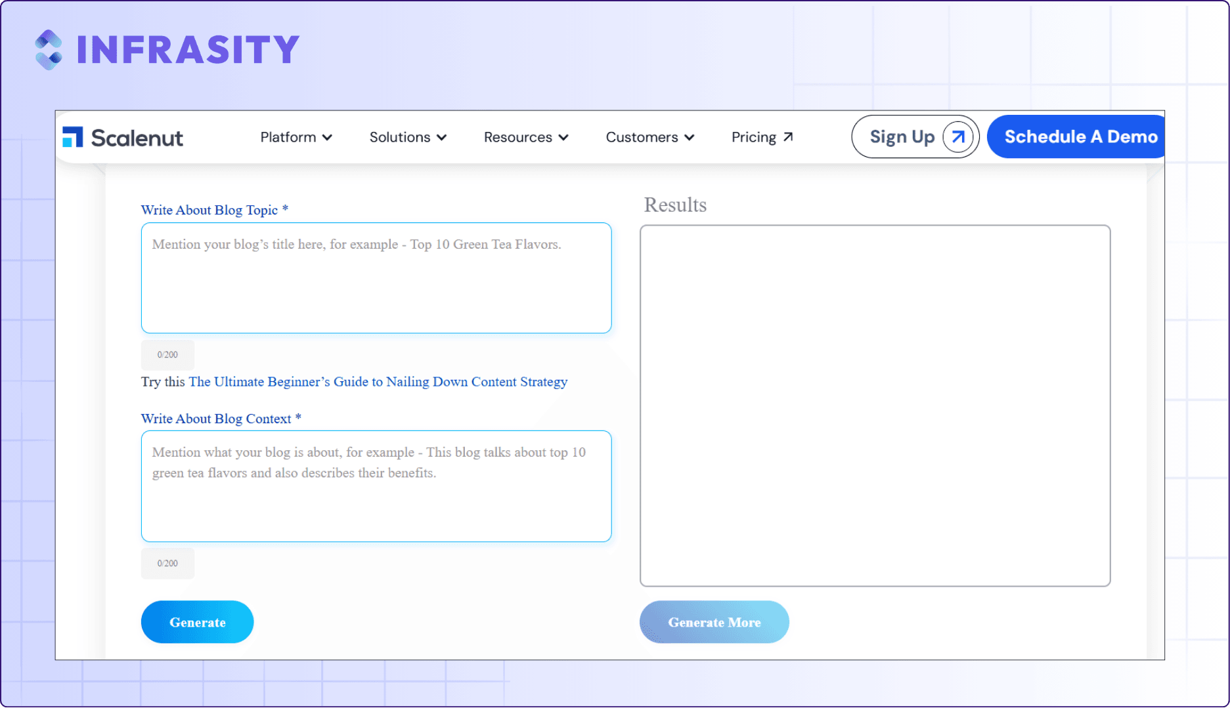The image size is (1230, 708).
Task: Open the Solutions menu
Action: (x=408, y=137)
